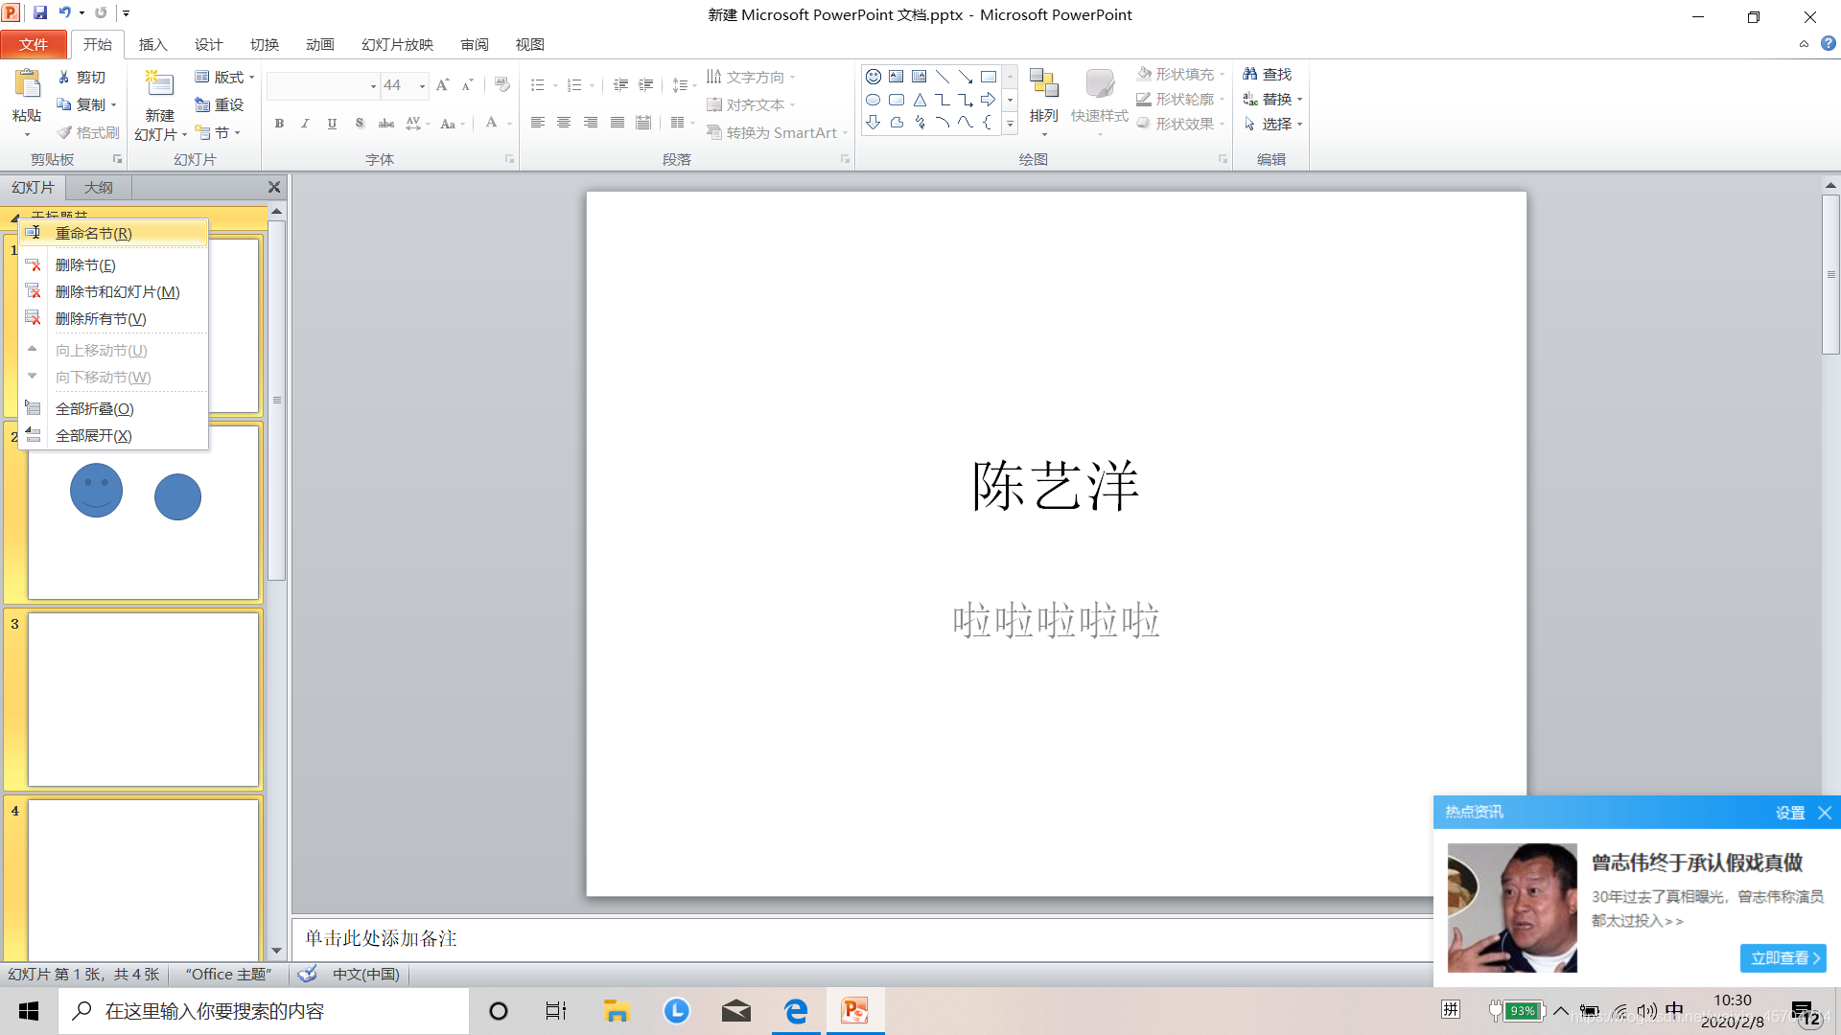
Task: Select Rename Section (重命名节) menu item
Action: tap(94, 233)
